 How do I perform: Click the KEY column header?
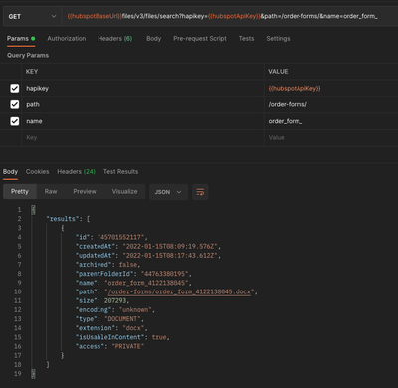click(32, 72)
